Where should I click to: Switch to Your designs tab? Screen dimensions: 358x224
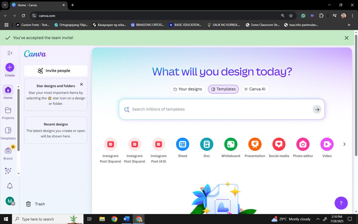coord(188,89)
